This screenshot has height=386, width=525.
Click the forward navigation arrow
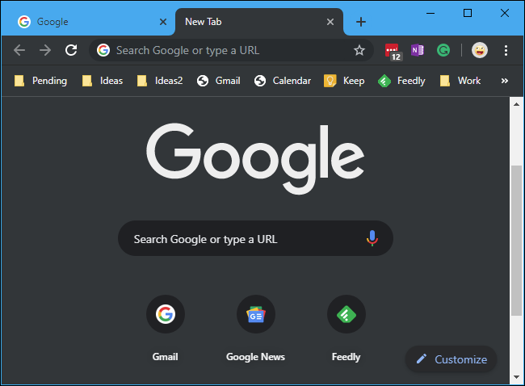tap(45, 50)
